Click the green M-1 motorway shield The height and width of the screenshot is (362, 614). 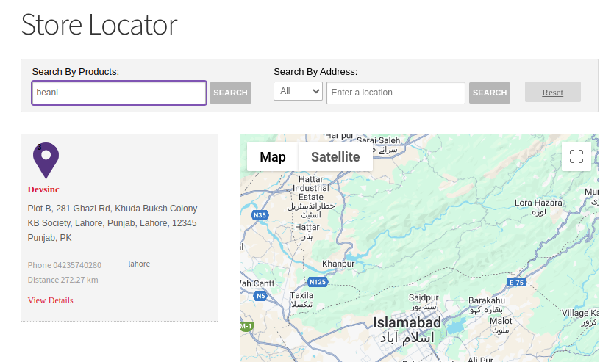246,325
